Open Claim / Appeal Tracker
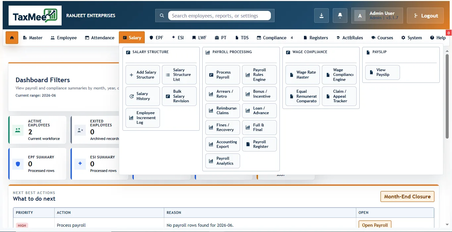This screenshot has width=452, height=232. click(x=339, y=96)
